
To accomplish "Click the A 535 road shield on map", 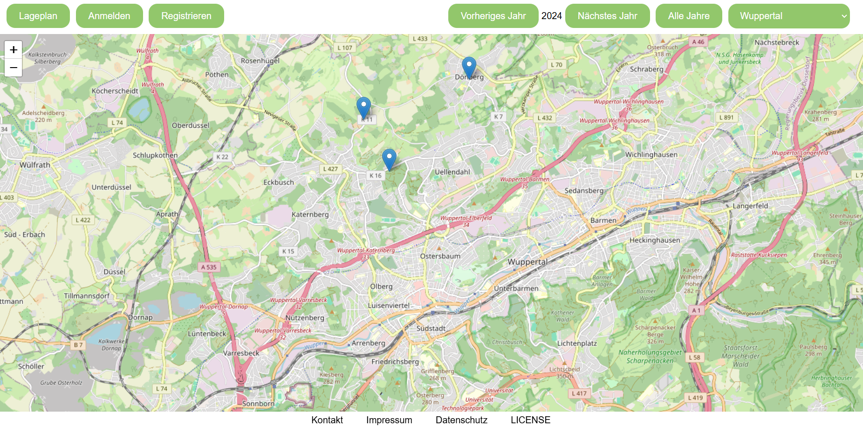I will (x=208, y=267).
